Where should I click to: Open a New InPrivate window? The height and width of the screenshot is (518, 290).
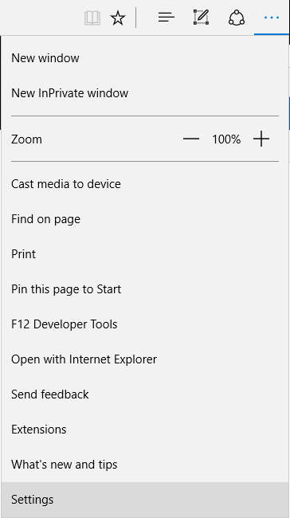click(x=145, y=93)
